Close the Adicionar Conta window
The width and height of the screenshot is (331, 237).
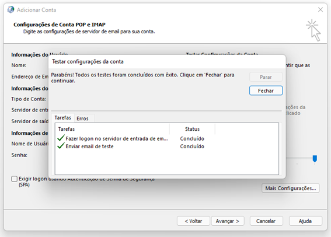point(320,9)
